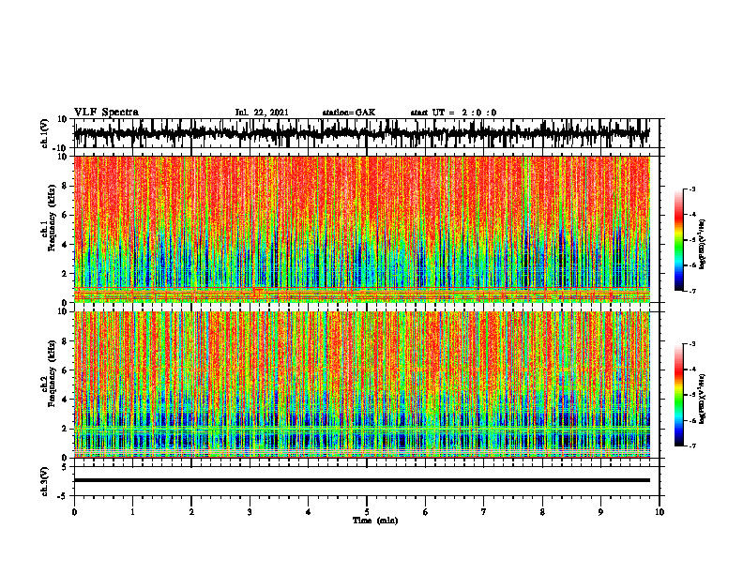
Task: Click the -5 label on ch.2 color scale
Action: click(x=692, y=395)
